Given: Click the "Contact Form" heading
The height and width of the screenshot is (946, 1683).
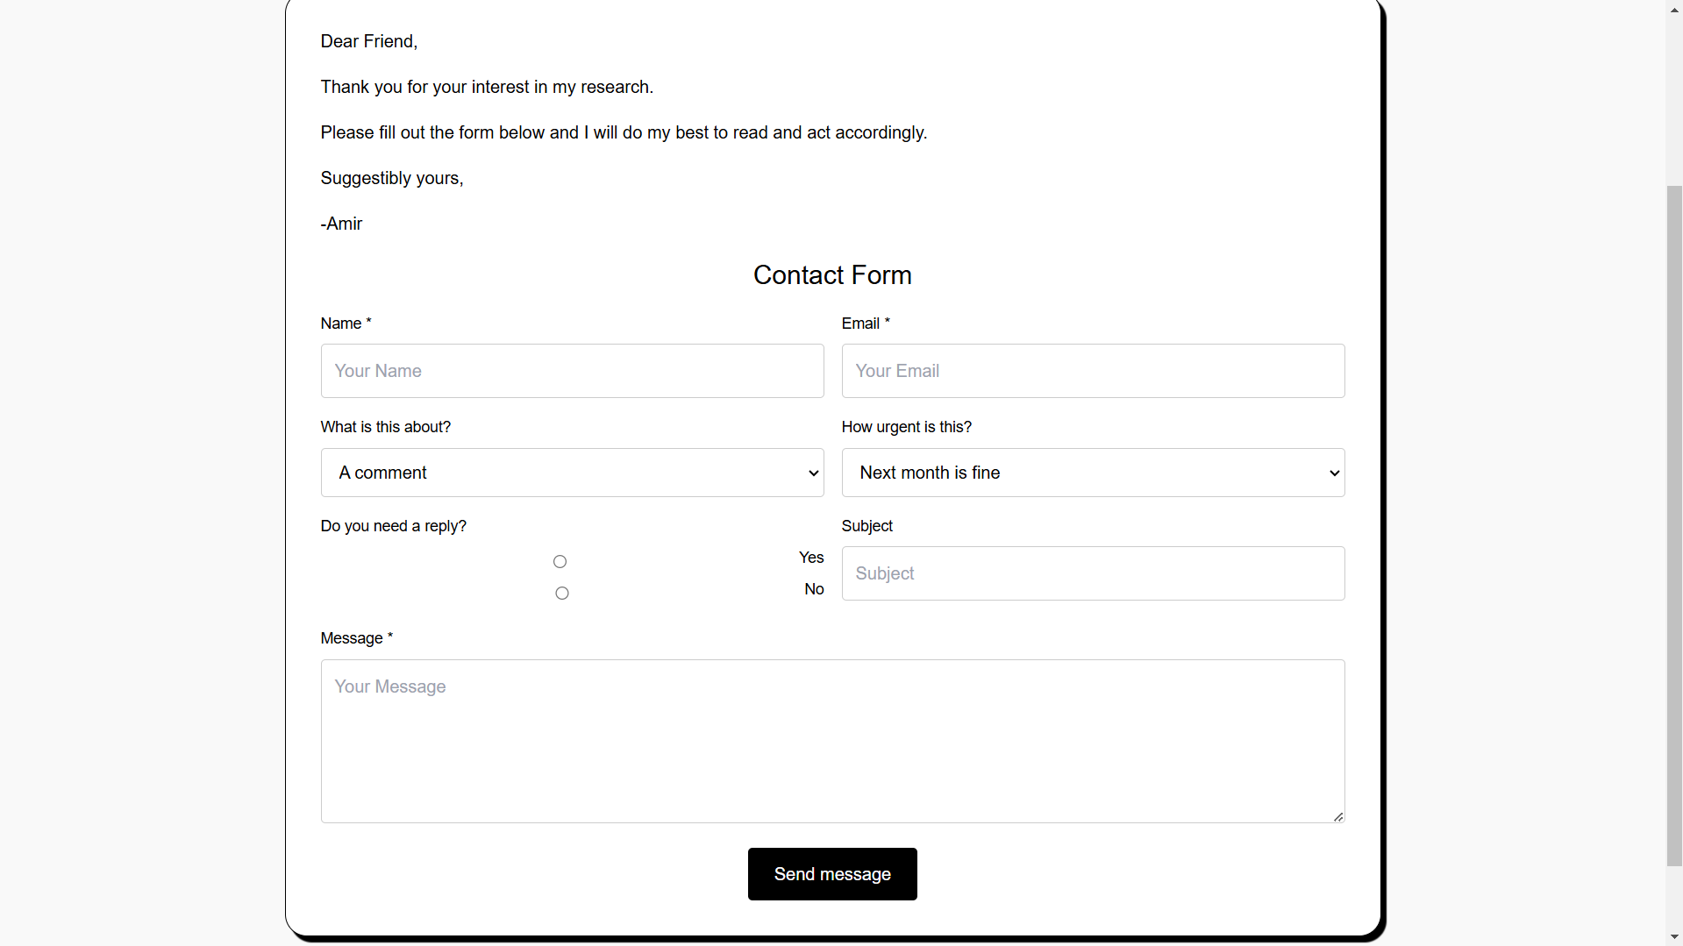Looking at the screenshot, I should click(832, 275).
